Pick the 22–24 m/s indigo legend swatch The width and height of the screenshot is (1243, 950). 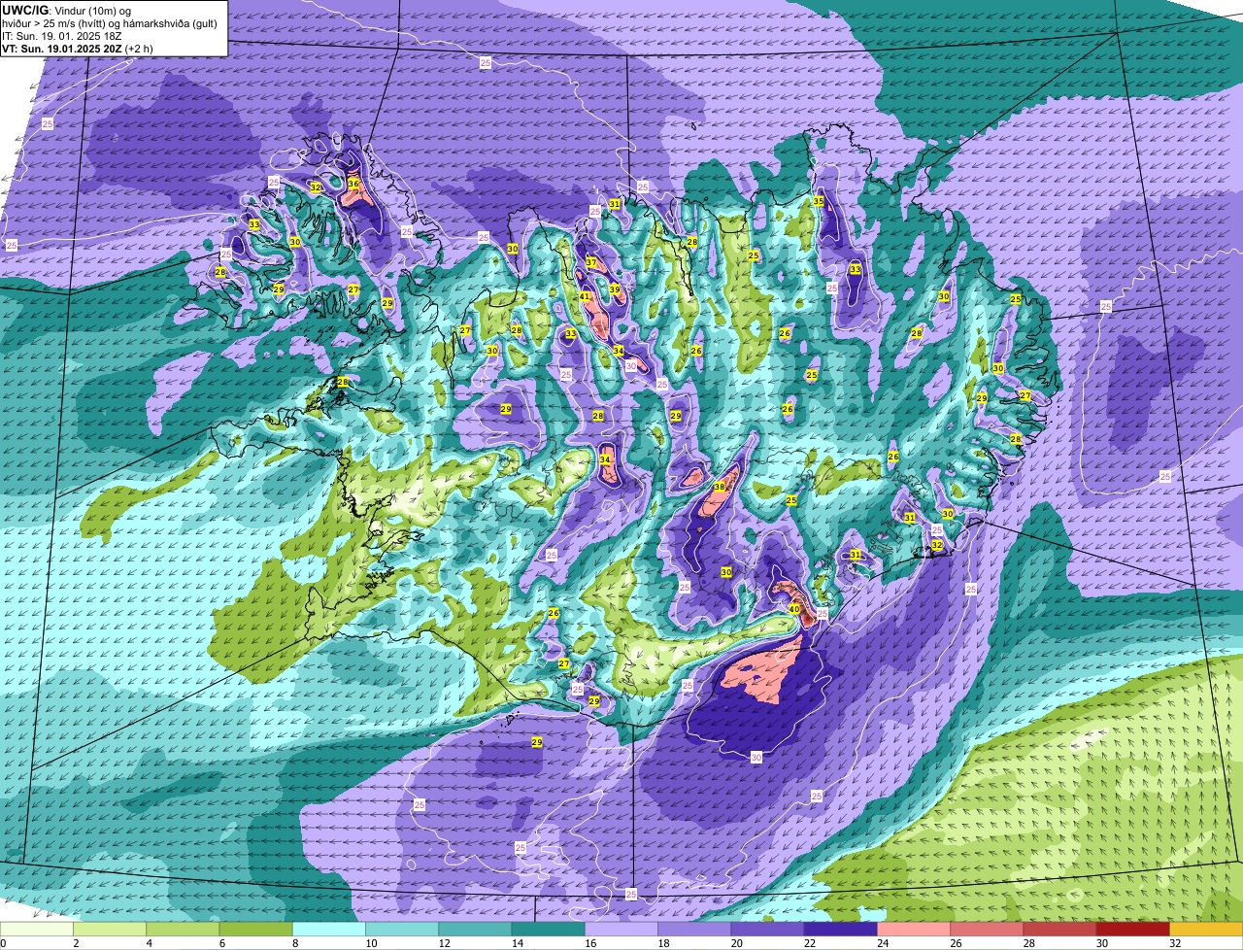[x=841, y=930]
